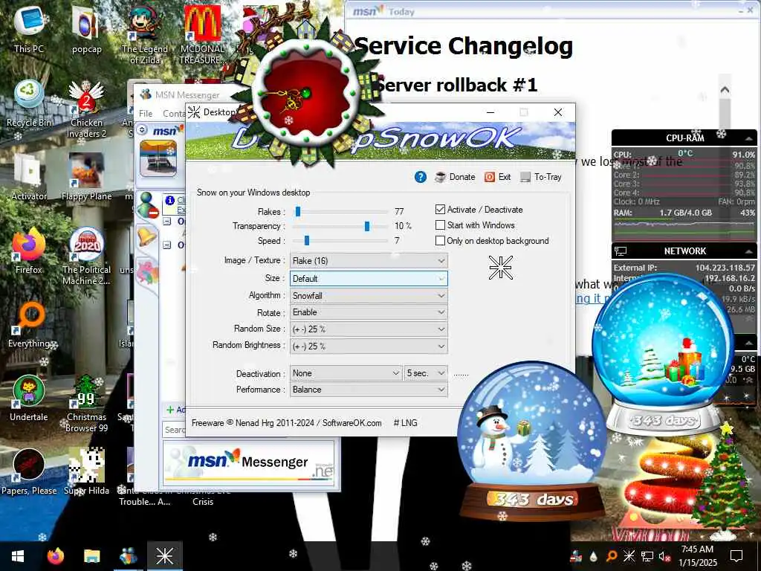Click the External IP value 104.223.118.57

pyautogui.click(x=725, y=268)
